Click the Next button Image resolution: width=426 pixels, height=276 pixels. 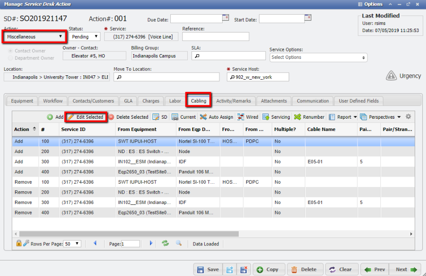[406, 269]
